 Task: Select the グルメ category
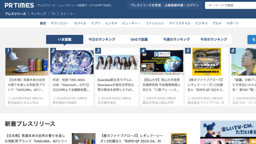(x=217, y=23)
